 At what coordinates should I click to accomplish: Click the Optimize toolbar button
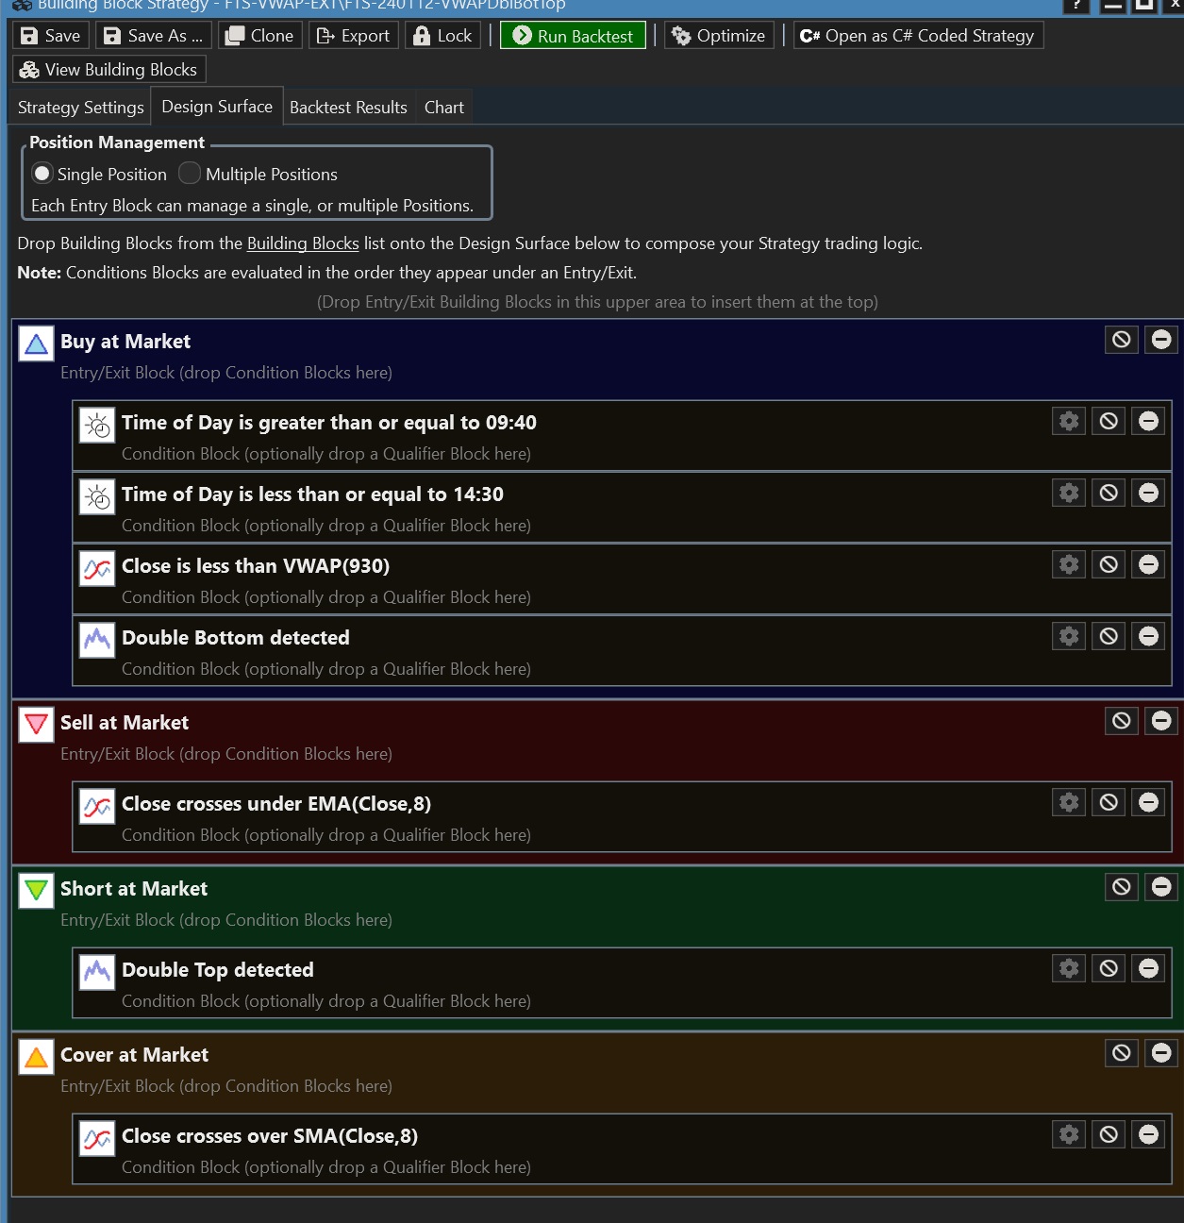(x=719, y=36)
